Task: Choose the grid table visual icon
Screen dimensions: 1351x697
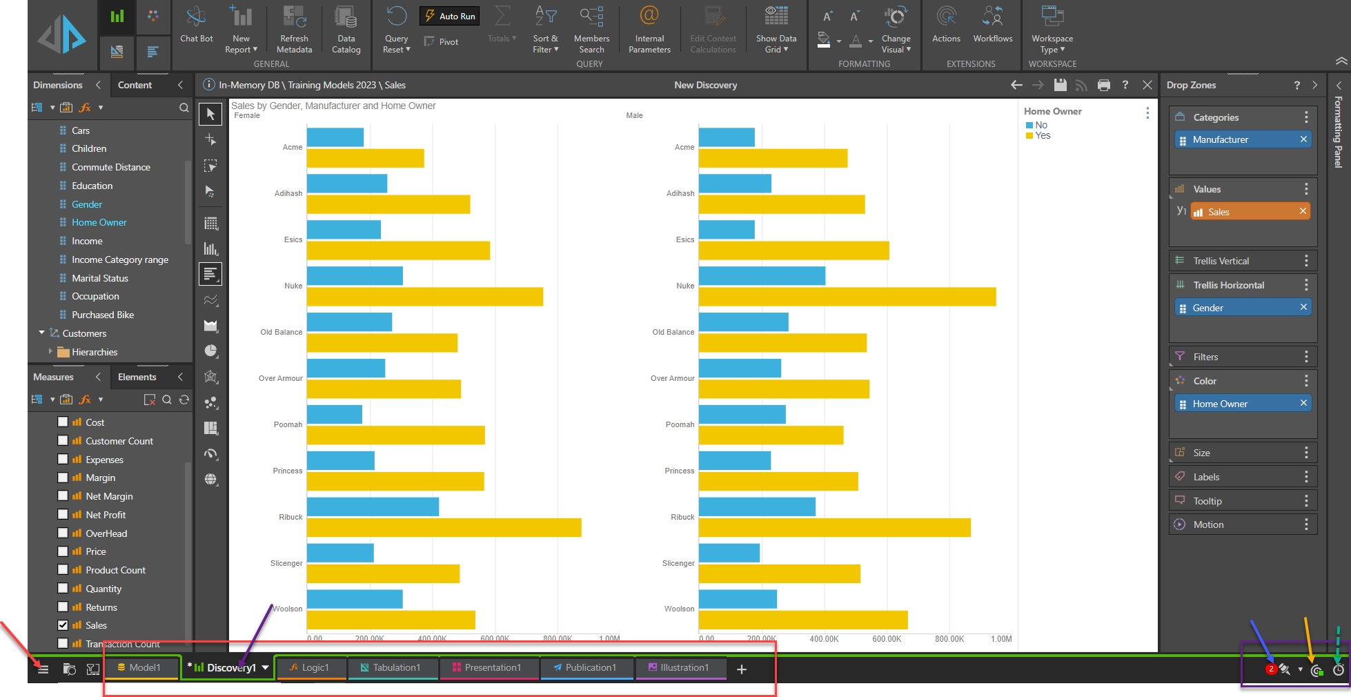Action: click(x=210, y=224)
